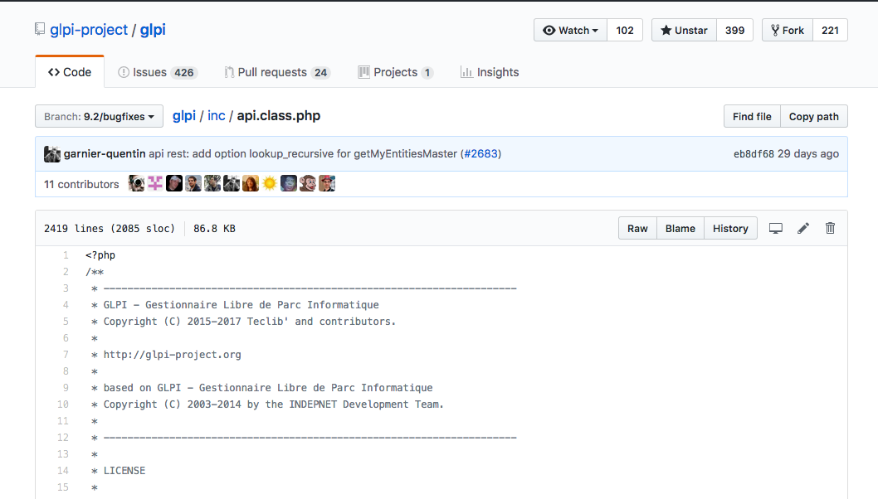Select line number 14
This screenshot has width=878, height=499.
click(63, 471)
